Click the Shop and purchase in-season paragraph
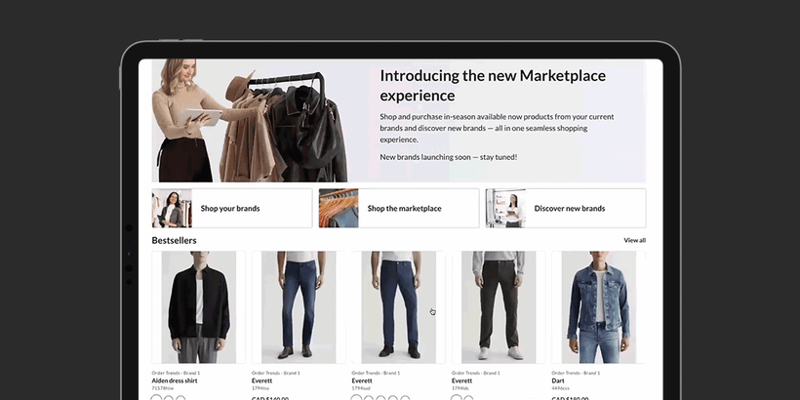The image size is (800, 400). [497, 128]
